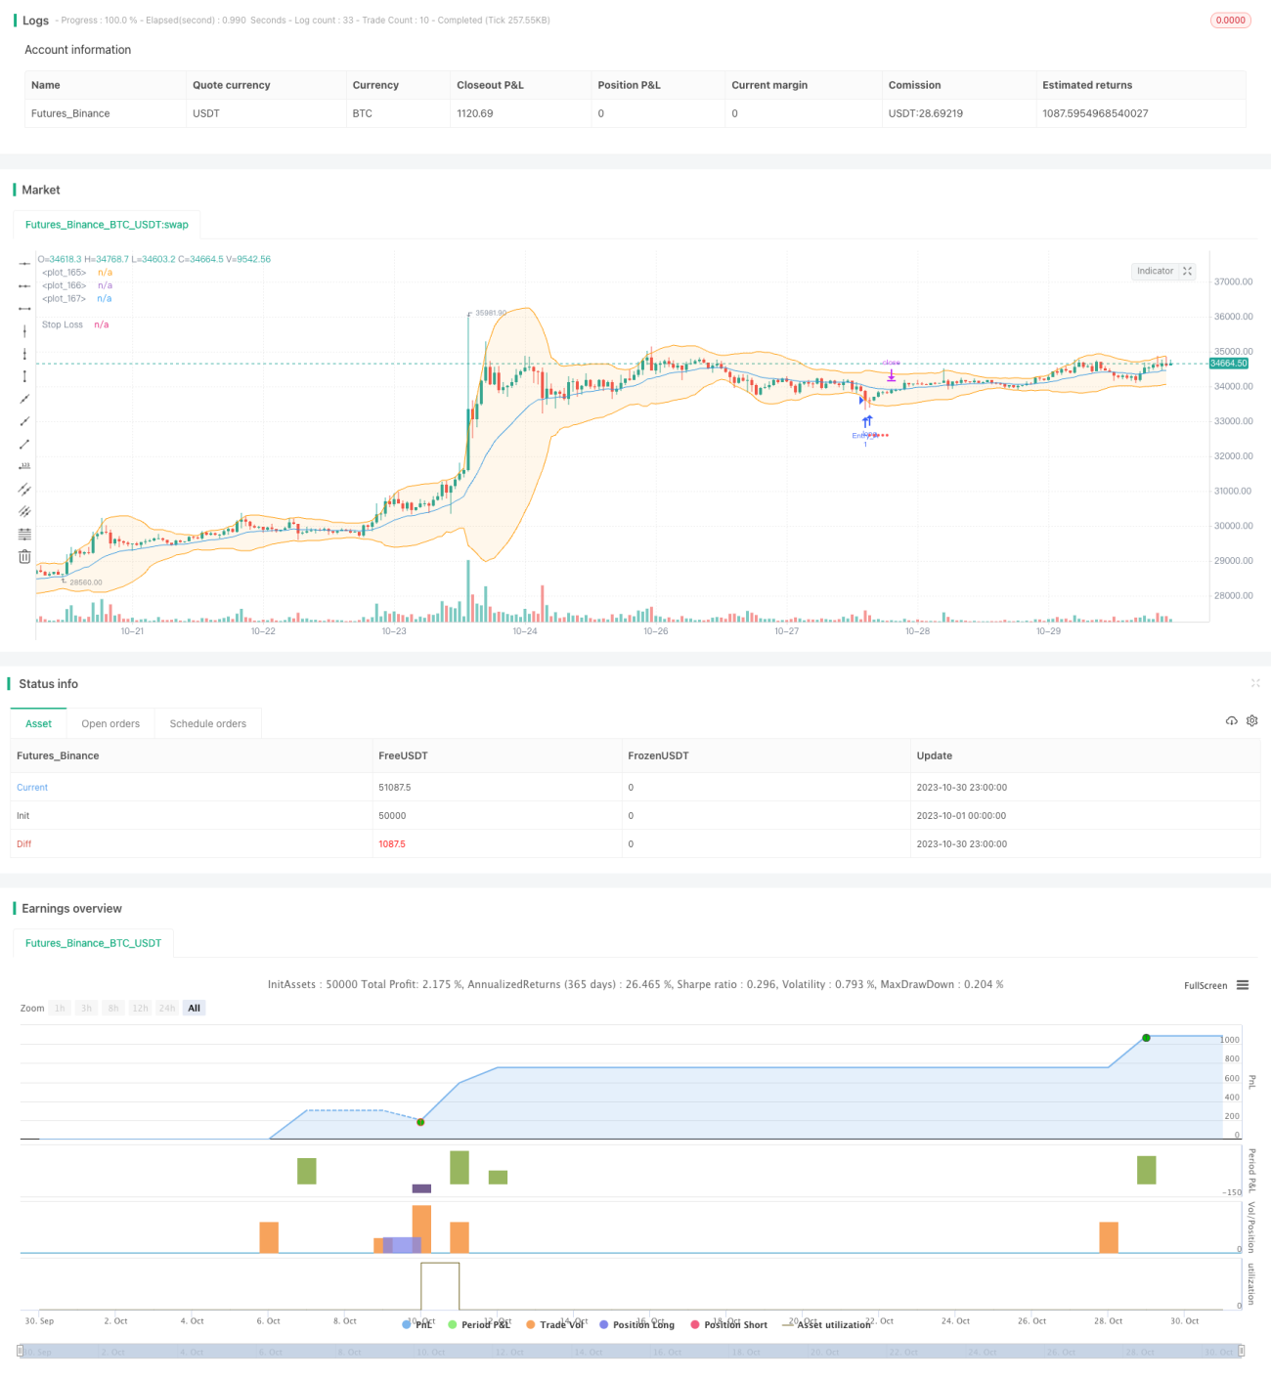Viewport: 1271px width, 1379px height.
Task: Select the horizontal straight line drawing tool
Action: 24,263
